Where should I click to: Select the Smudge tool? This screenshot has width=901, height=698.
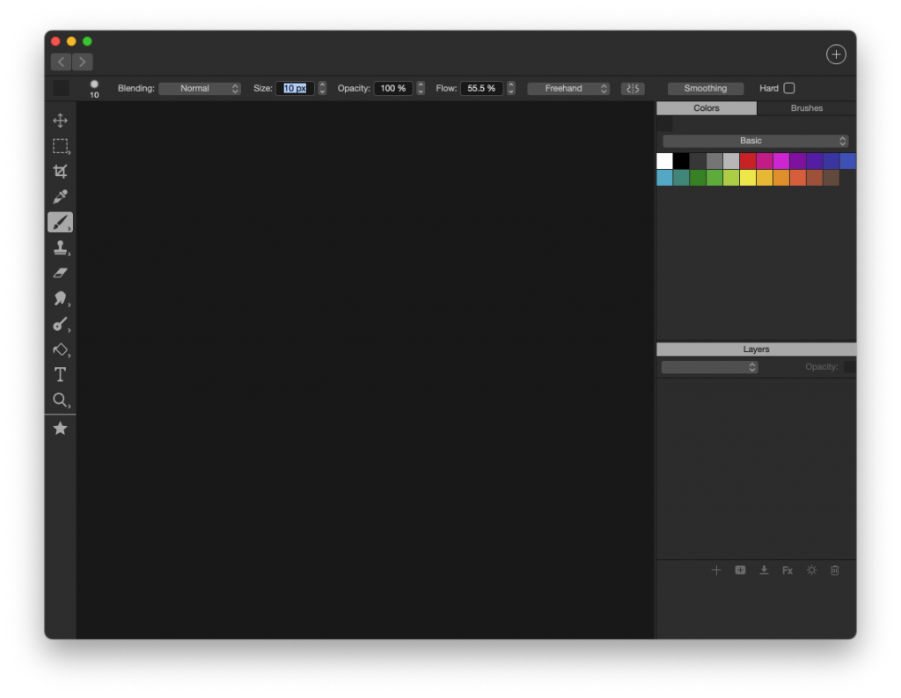click(x=61, y=298)
